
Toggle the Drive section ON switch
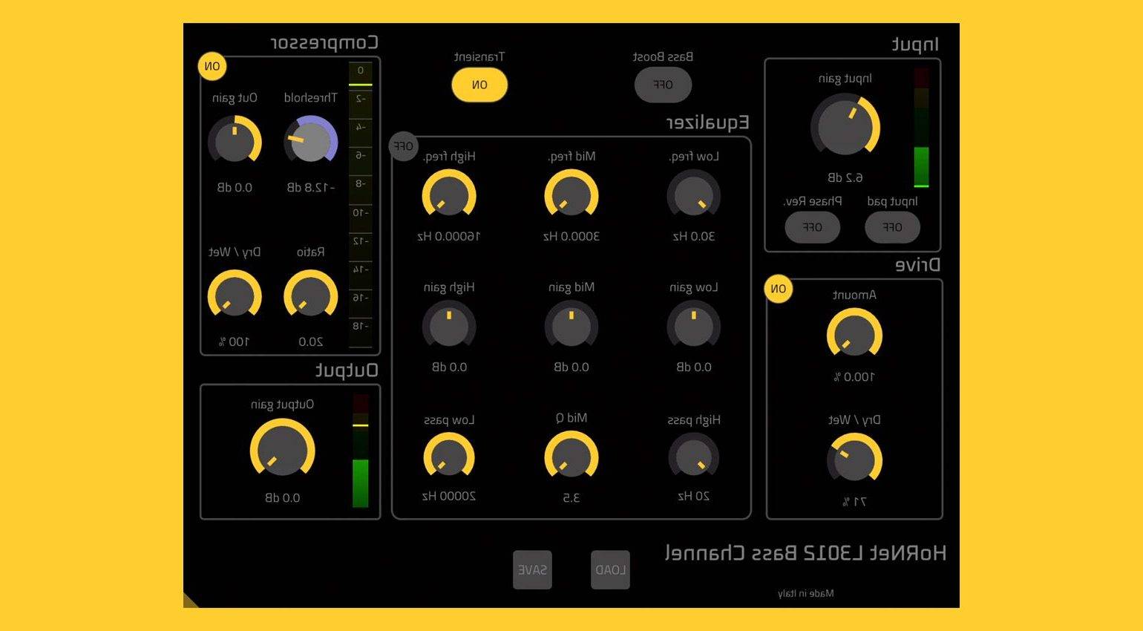[779, 289]
